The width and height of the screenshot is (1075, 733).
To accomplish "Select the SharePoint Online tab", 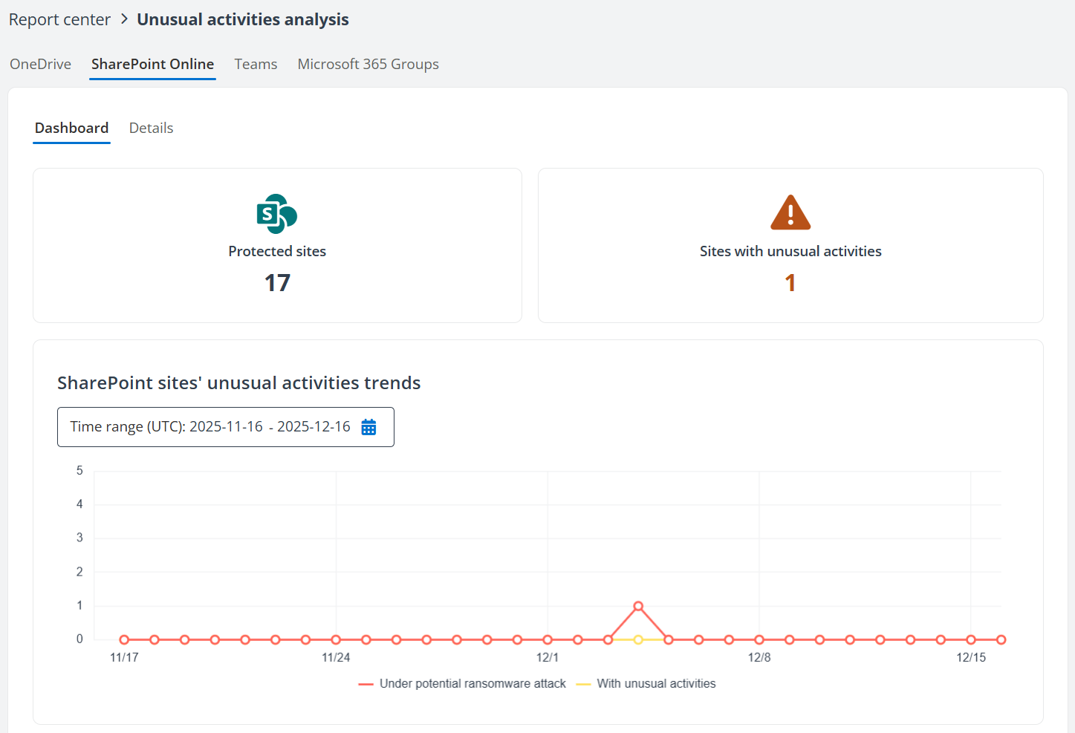I will pos(152,64).
